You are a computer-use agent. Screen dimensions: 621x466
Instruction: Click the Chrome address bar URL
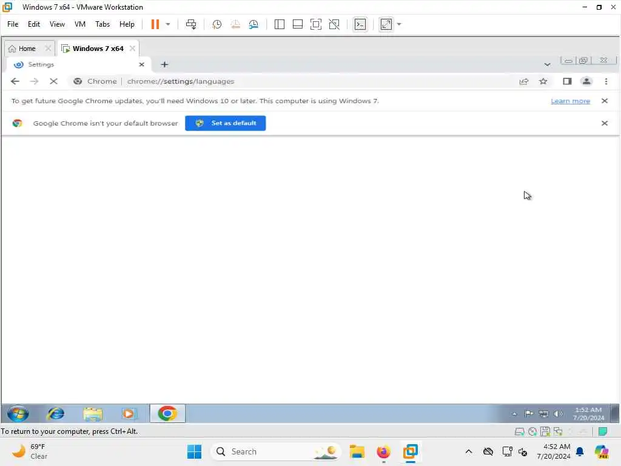[181, 81]
